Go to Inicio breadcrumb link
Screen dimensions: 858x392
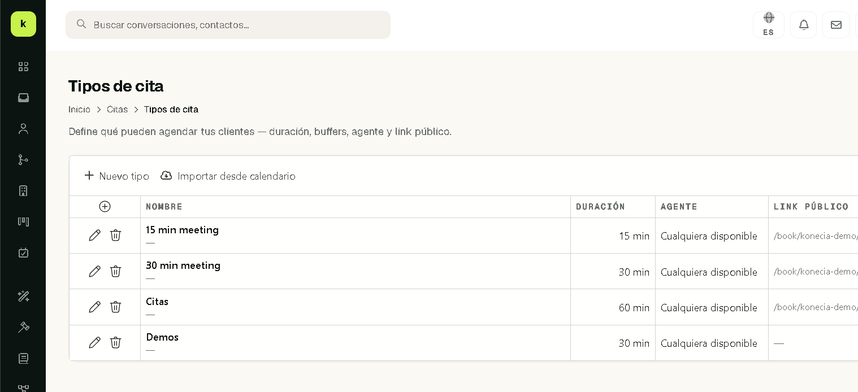pyautogui.click(x=79, y=110)
